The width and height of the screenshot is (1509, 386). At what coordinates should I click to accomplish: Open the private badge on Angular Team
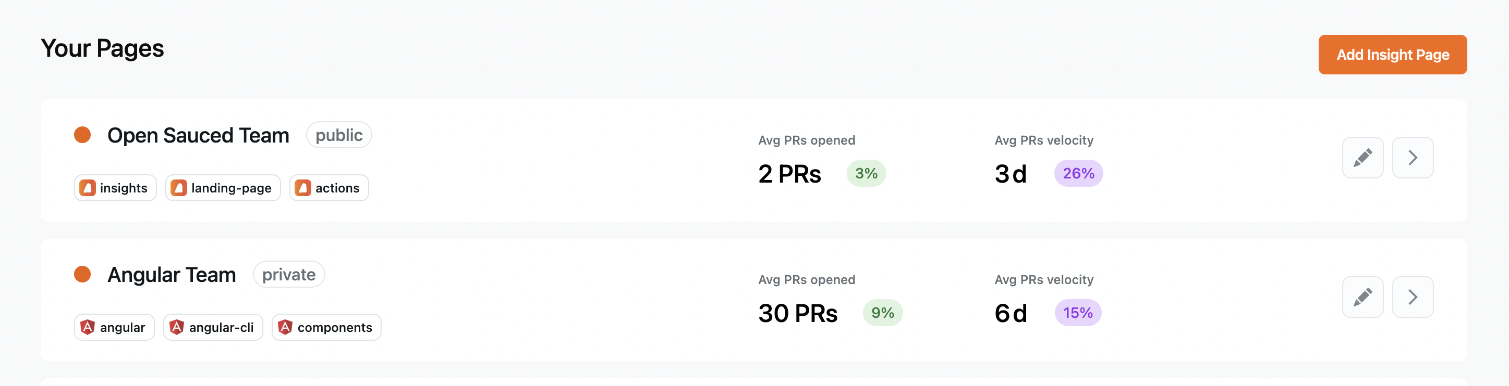[288, 274]
